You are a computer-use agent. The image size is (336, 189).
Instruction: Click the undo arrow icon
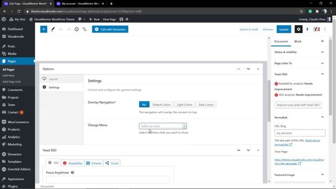[61, 29]
